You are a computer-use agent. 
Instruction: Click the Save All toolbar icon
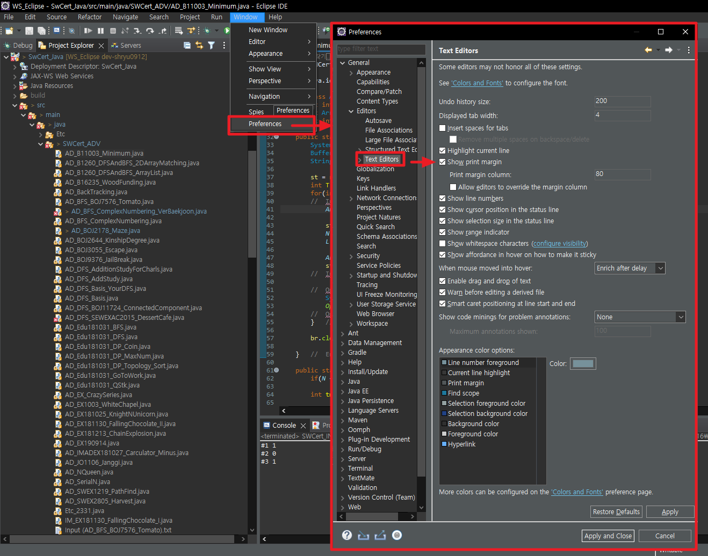(x=41, y=31)
